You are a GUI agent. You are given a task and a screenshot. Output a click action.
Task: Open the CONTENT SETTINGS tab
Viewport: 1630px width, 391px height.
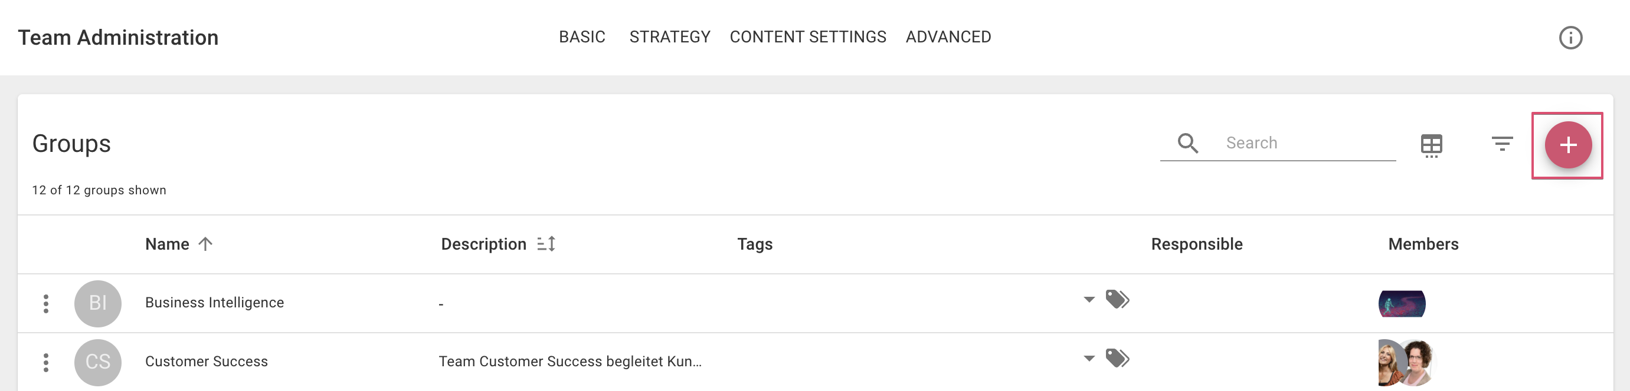point(807,37)
